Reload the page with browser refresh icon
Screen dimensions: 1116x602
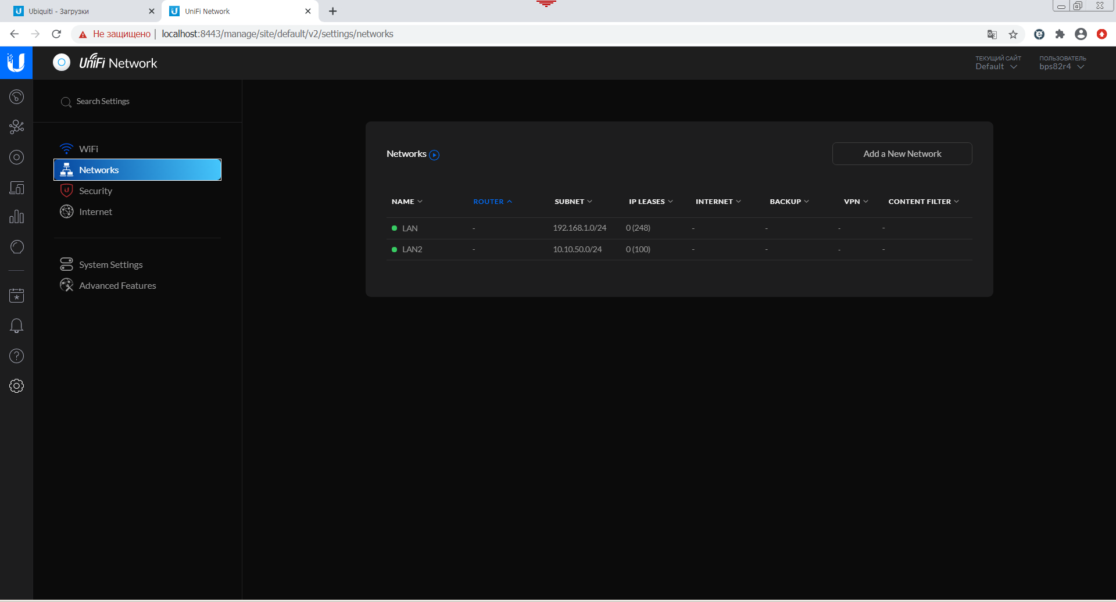tap(56, 34)
